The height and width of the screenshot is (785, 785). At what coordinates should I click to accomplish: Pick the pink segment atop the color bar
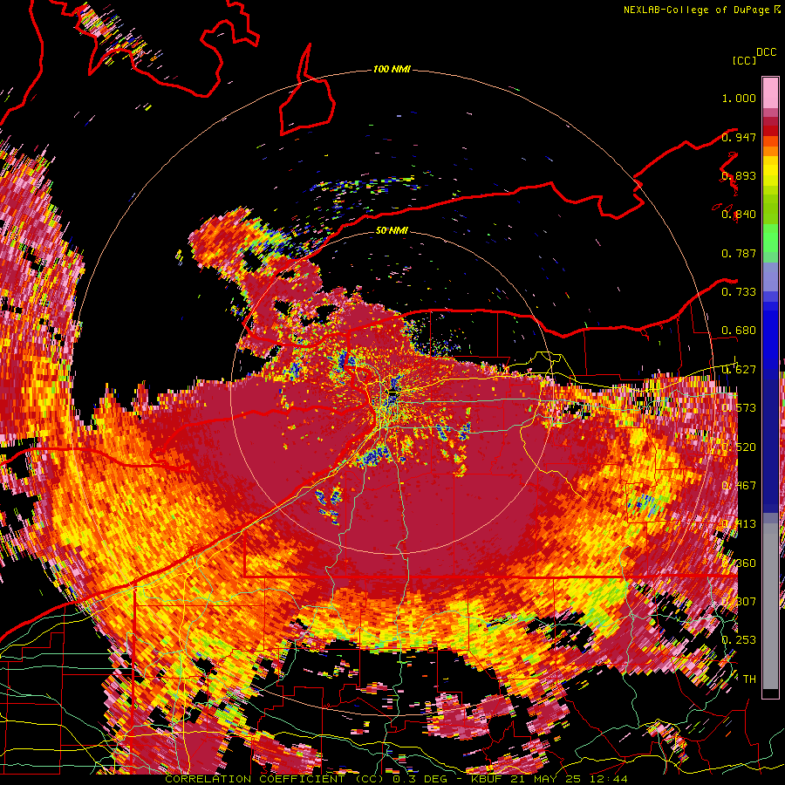(x=770, y=92)
